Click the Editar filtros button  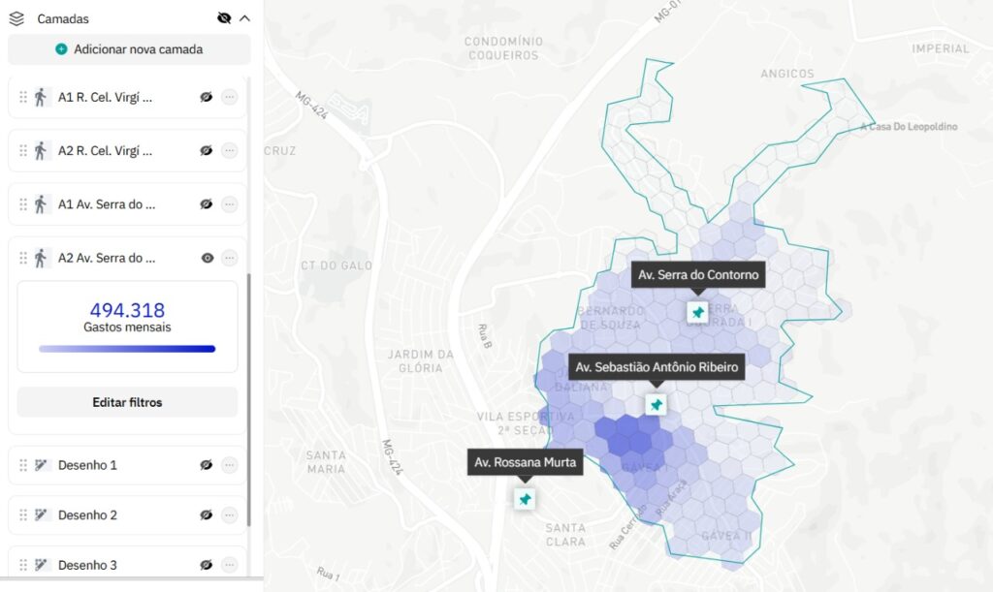click(x=127, y=402)
